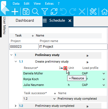Click the plus icon beside Task successor
108x109 pixels.
pyautogui.click(x=55, y=93)
